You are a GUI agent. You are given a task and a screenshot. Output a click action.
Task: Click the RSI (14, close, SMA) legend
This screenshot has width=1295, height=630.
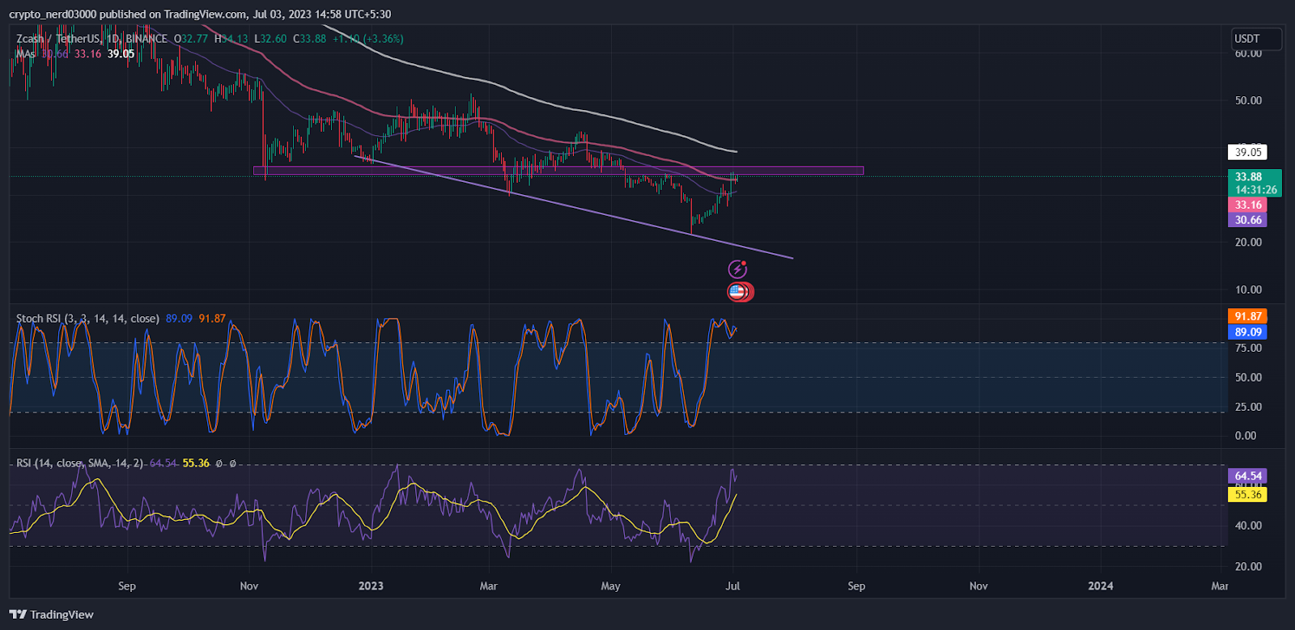tap(79, 463)
